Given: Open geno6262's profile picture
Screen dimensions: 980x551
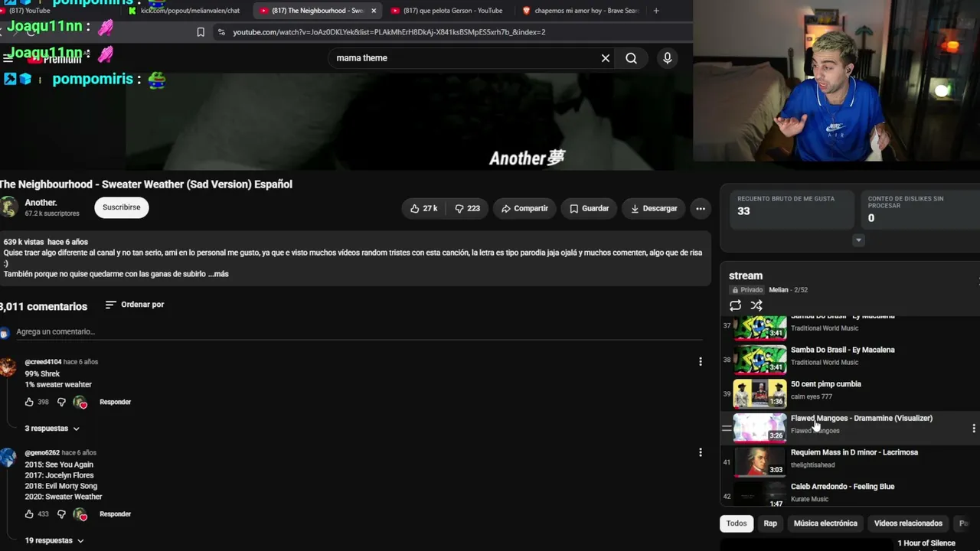Looking at the screenshot, I should [x=8, y=458].
